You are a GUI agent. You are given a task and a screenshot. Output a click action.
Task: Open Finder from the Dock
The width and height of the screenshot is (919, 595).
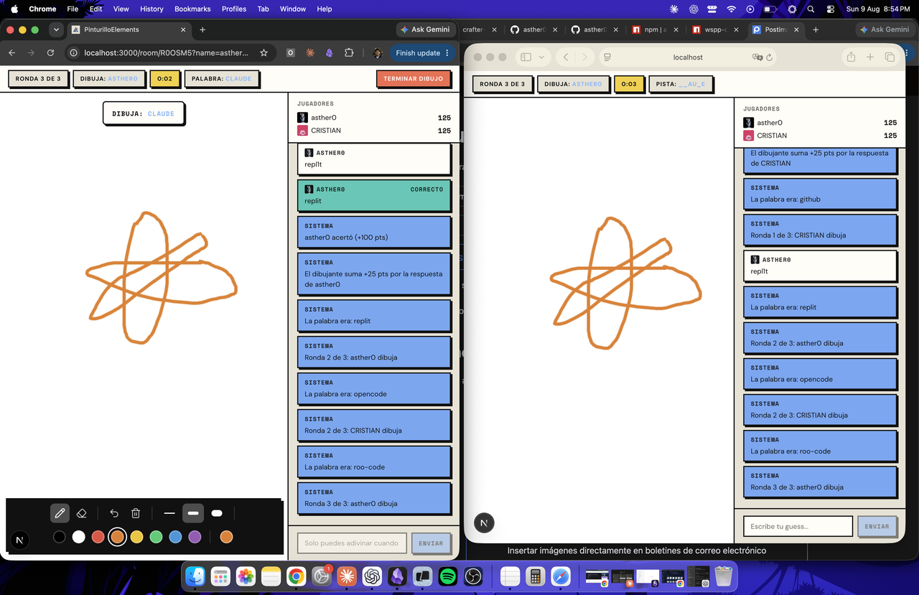pos(195,576)
